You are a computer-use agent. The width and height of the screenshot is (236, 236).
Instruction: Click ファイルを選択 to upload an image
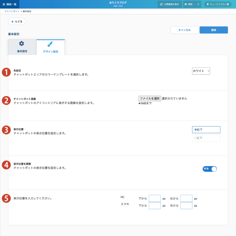(150, 98)
